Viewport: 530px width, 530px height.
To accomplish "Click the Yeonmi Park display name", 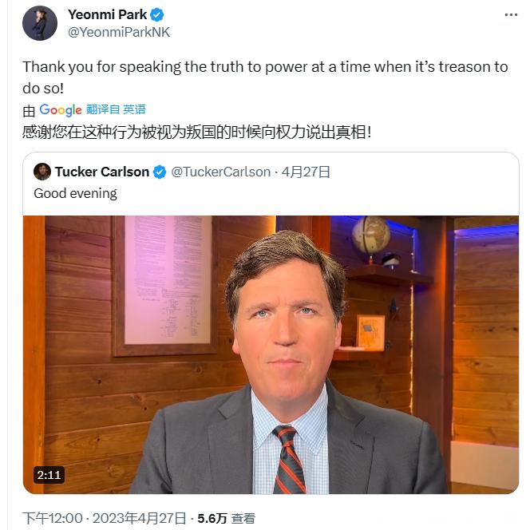I will click(108, 15).
